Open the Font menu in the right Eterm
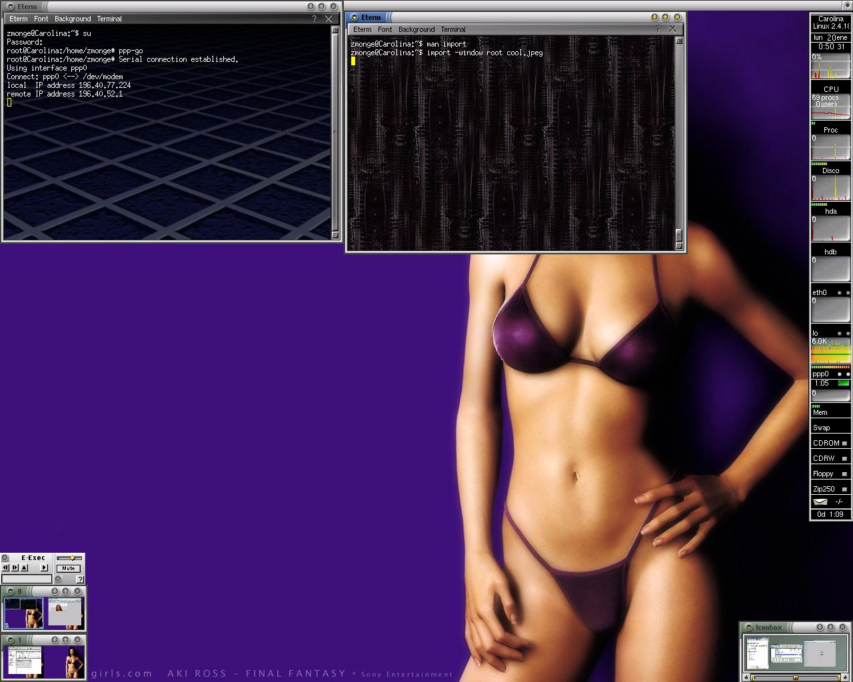 coord(385,29)
